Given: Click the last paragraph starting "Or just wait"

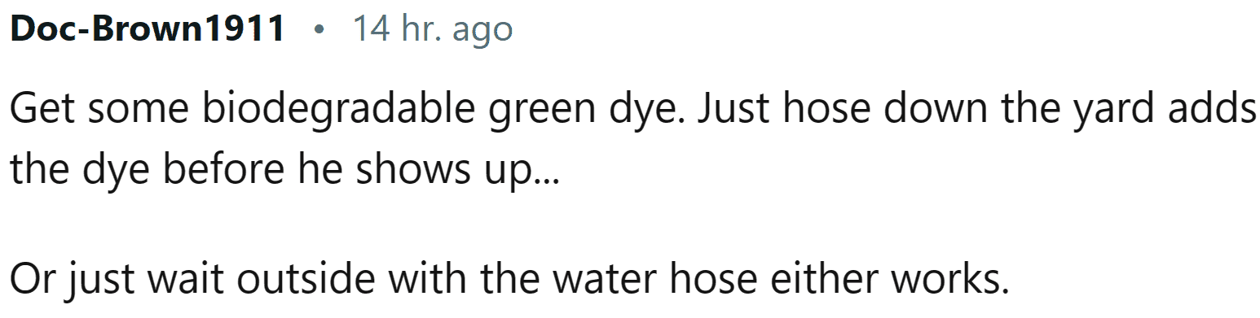Looking at the screenshot, I should (509, 280).
